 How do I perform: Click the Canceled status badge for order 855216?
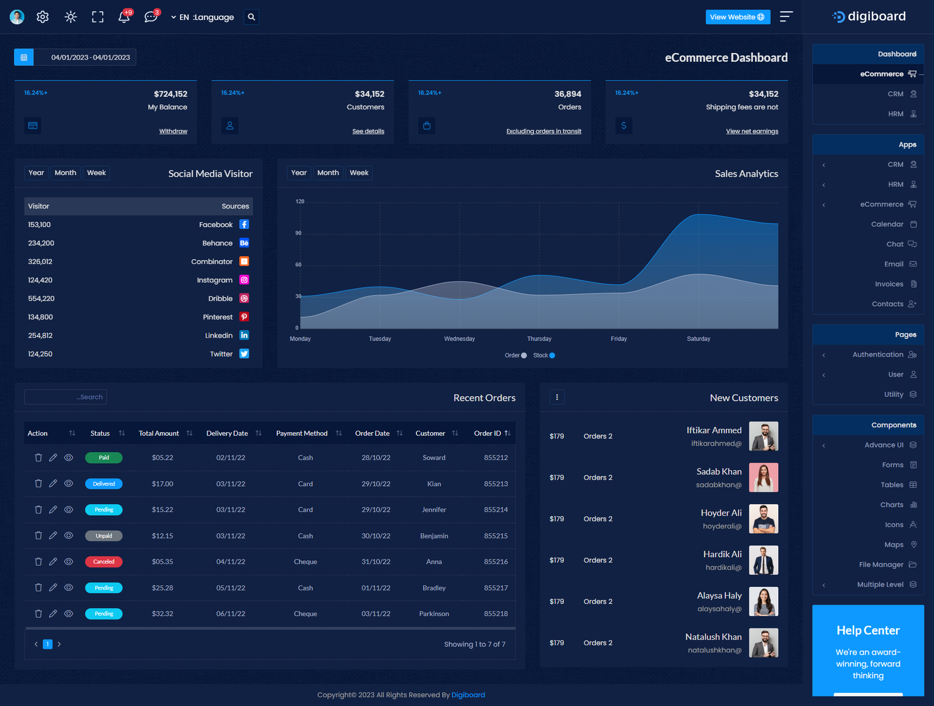pos(104,562)
